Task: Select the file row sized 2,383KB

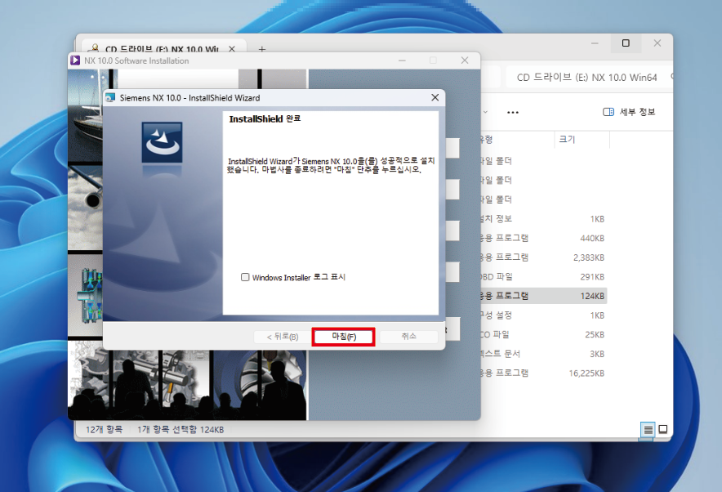Action: 544,257
